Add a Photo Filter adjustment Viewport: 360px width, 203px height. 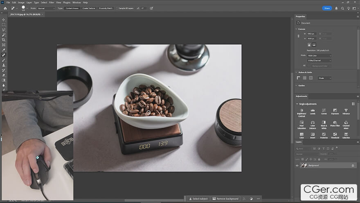(x=335, y=124)
